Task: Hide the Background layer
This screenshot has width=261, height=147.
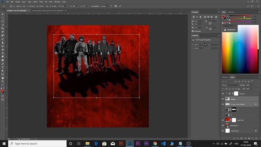Action: [x=223, y=131]
